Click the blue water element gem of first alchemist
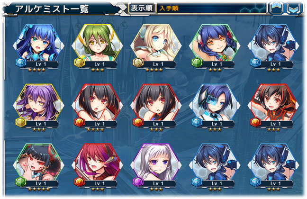The image size is (307, 199). tap(21, 63)
